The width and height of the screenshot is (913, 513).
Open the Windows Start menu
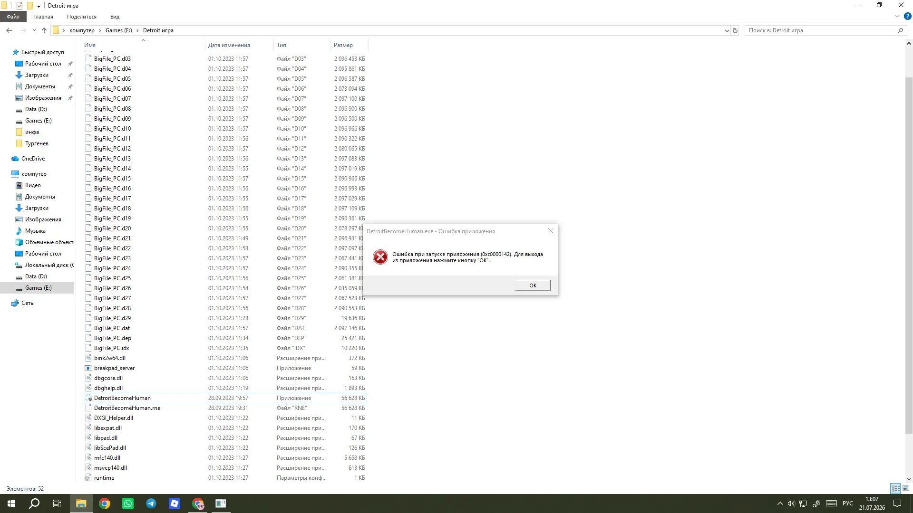pyautogui.click(x=11, y=503)
